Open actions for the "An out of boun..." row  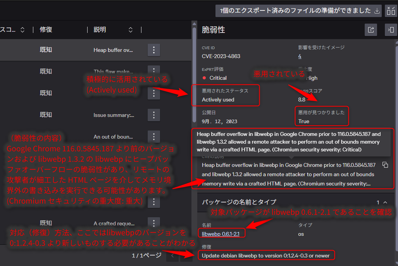153,137
